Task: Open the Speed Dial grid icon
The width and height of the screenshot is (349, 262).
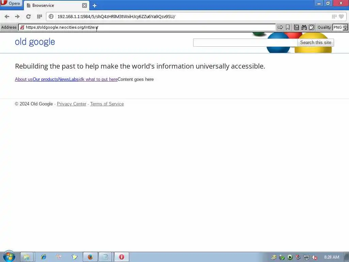Action: coord(40,16)
